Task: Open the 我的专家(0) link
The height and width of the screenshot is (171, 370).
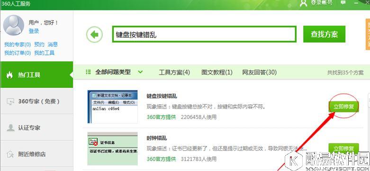Action: click(x=18, y=44)
